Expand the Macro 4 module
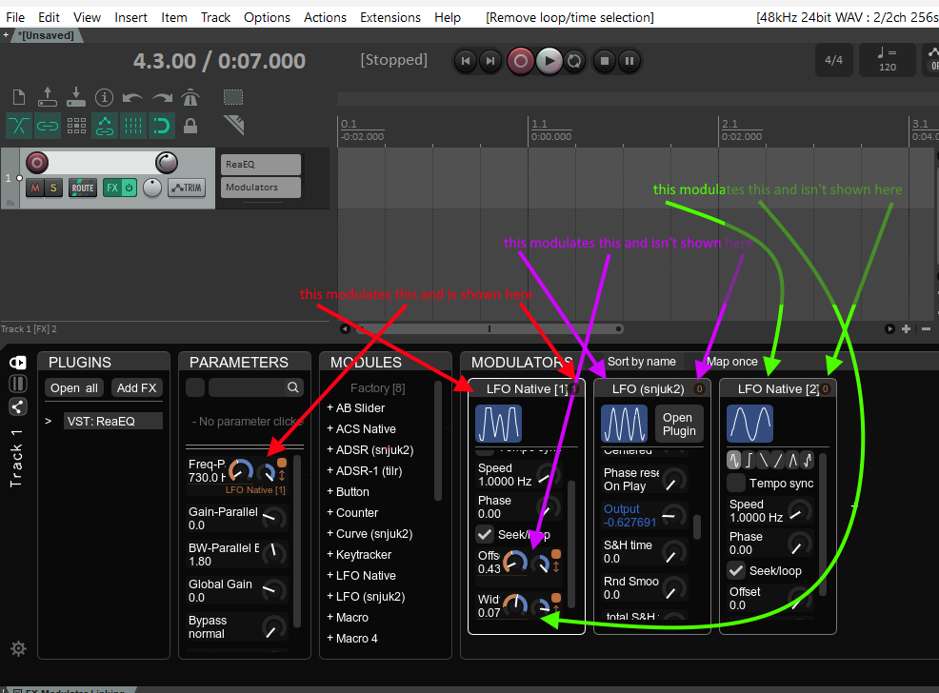939x693 pixels. [352, 638]
